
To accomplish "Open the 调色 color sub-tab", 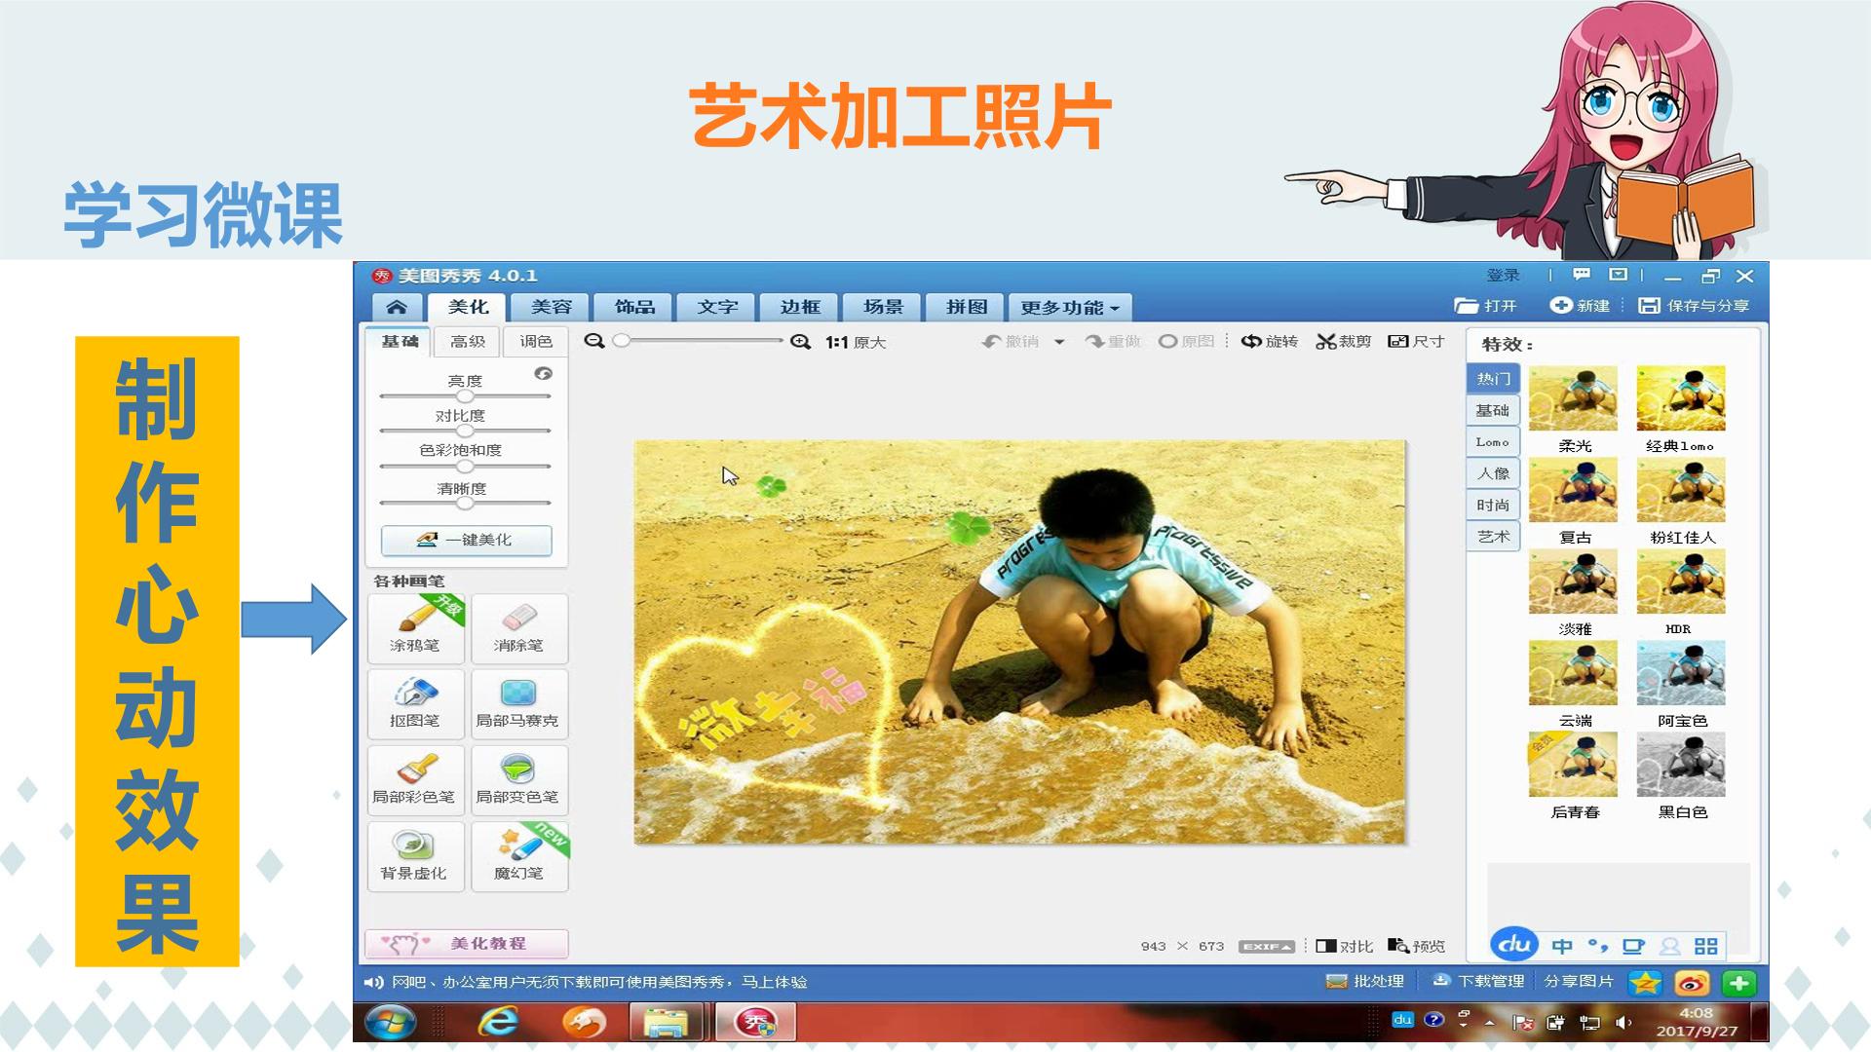I will click(x=535, y=341).
